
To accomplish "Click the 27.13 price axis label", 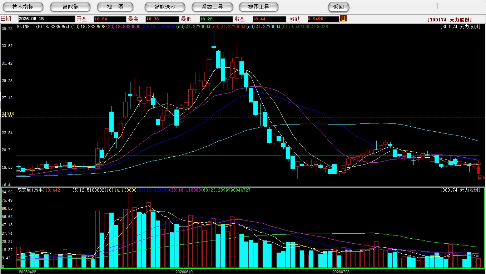I will [7, 98].
